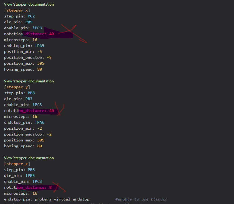Click stepper_y position_endstop value -2
Screen dimensions: 234x204
pyautogui.click(x=49, y=134)
